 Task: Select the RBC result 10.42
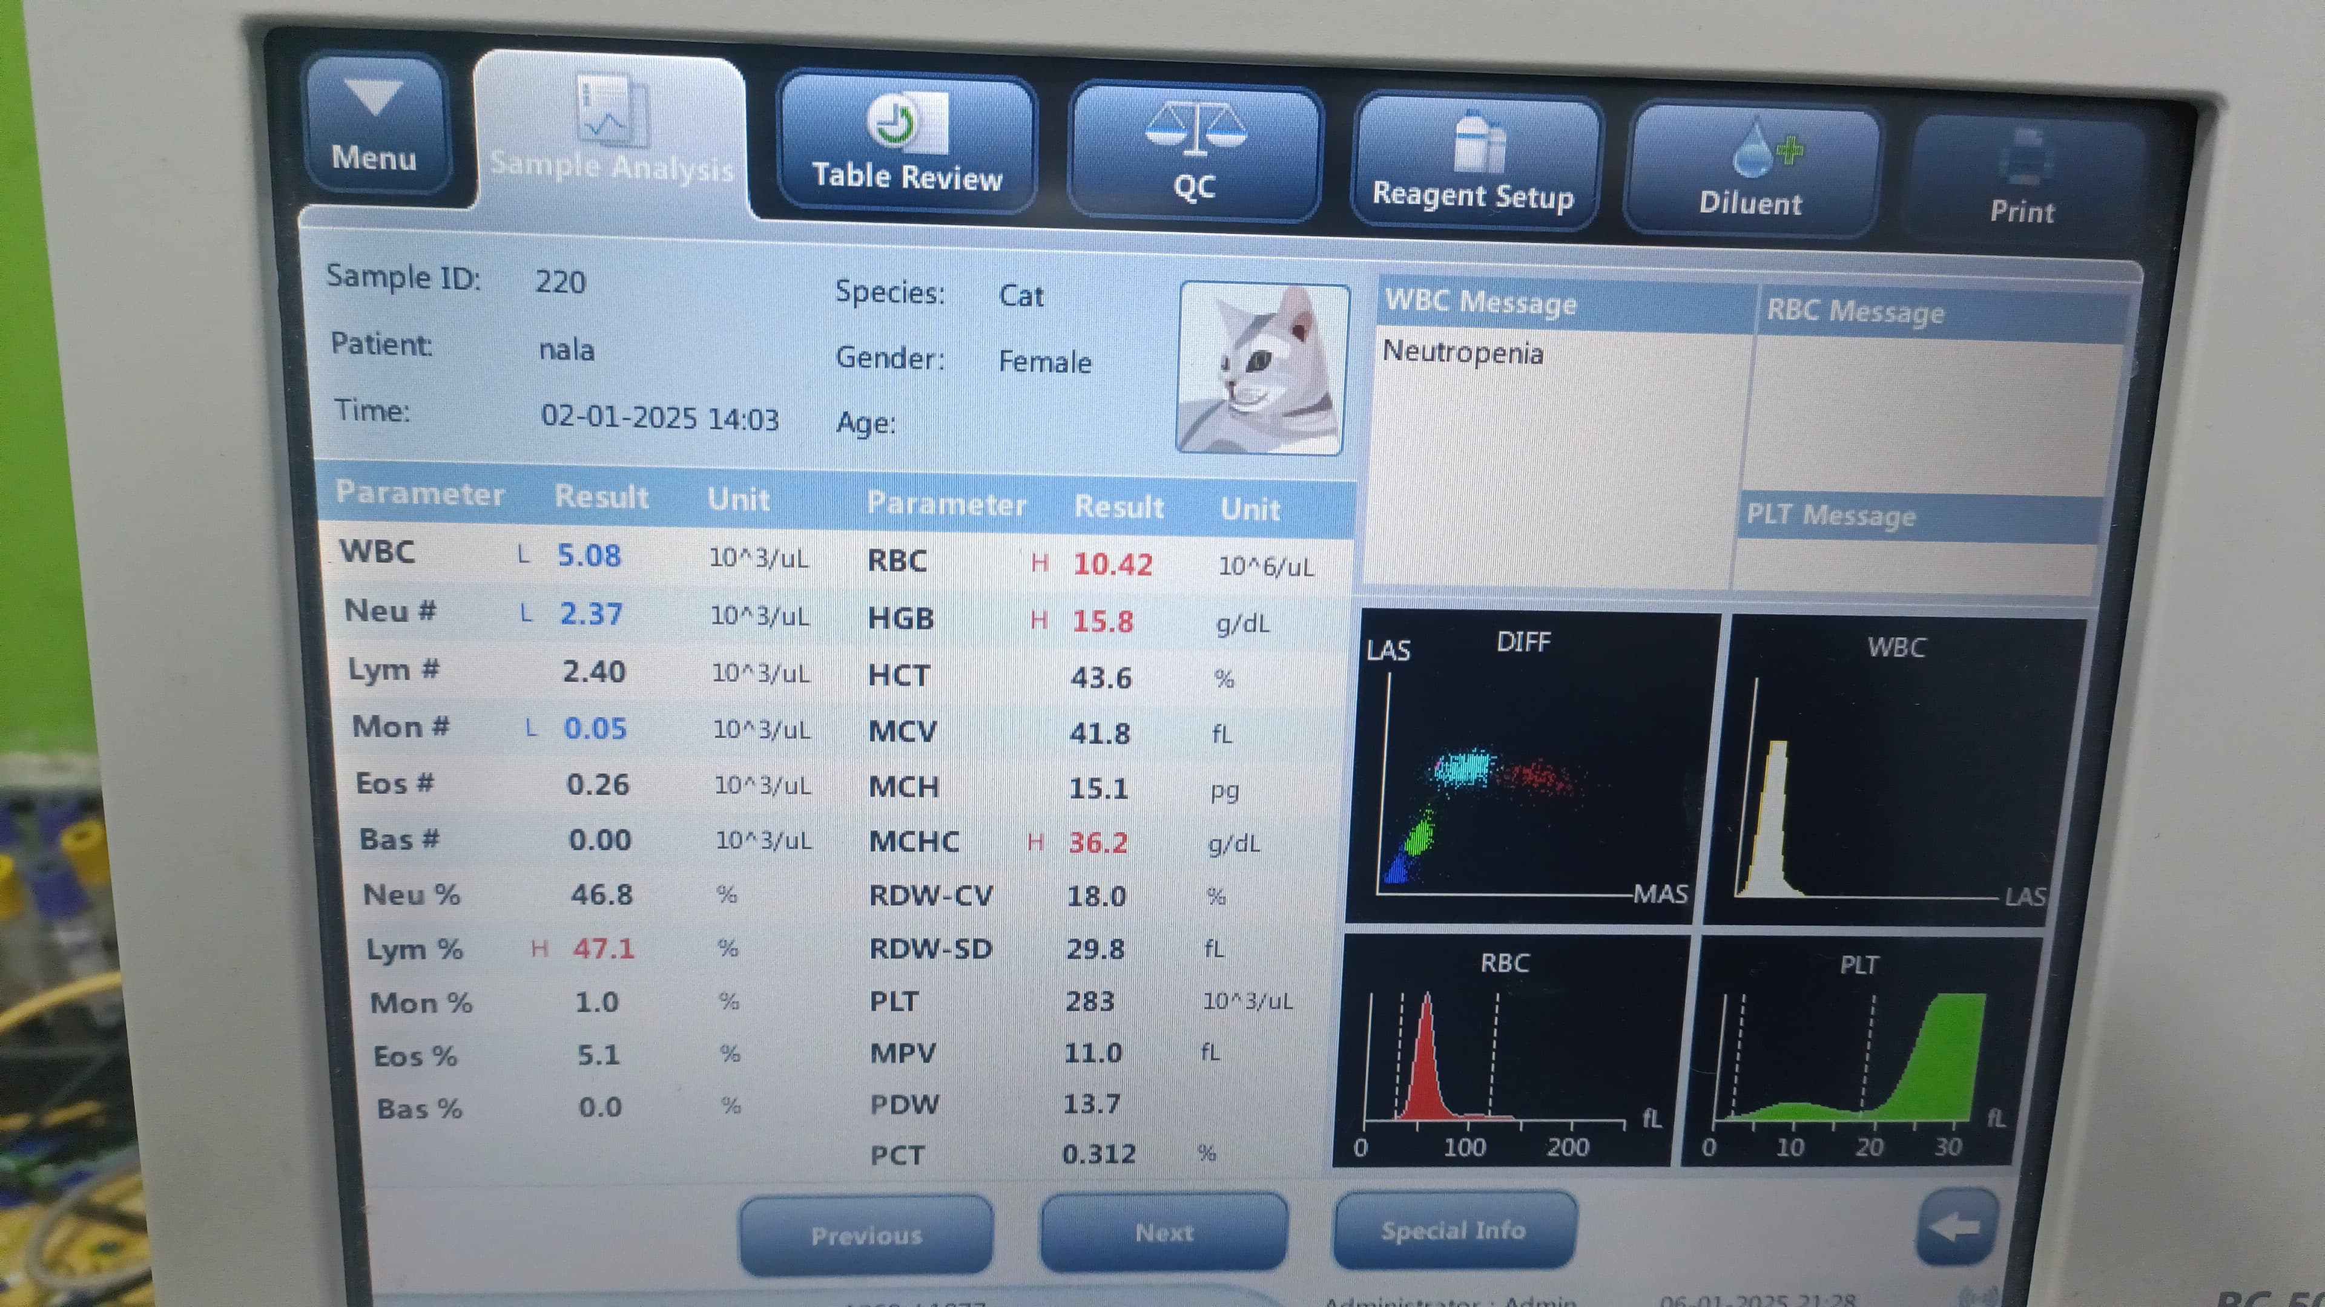click(x=1113, y=565)
